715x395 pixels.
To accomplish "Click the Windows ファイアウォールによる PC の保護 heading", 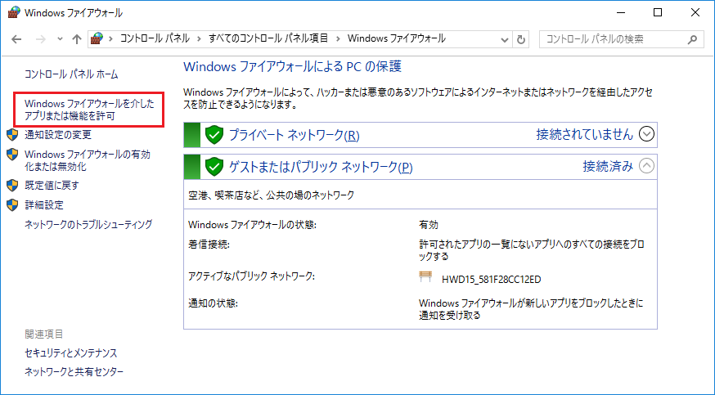I will click(292, 67).
